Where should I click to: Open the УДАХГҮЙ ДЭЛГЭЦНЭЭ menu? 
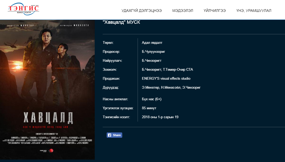click(x=142, y=11)
